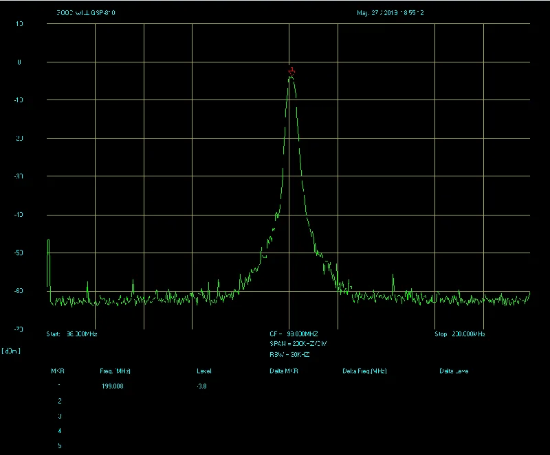Click the Level column header
Image resolution: width=550 pixels, height=455 pixels.
[203, 371]
